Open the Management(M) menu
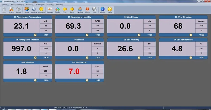Screen dimensions: 211x110 pyautogui.click(x=17, y=4)
